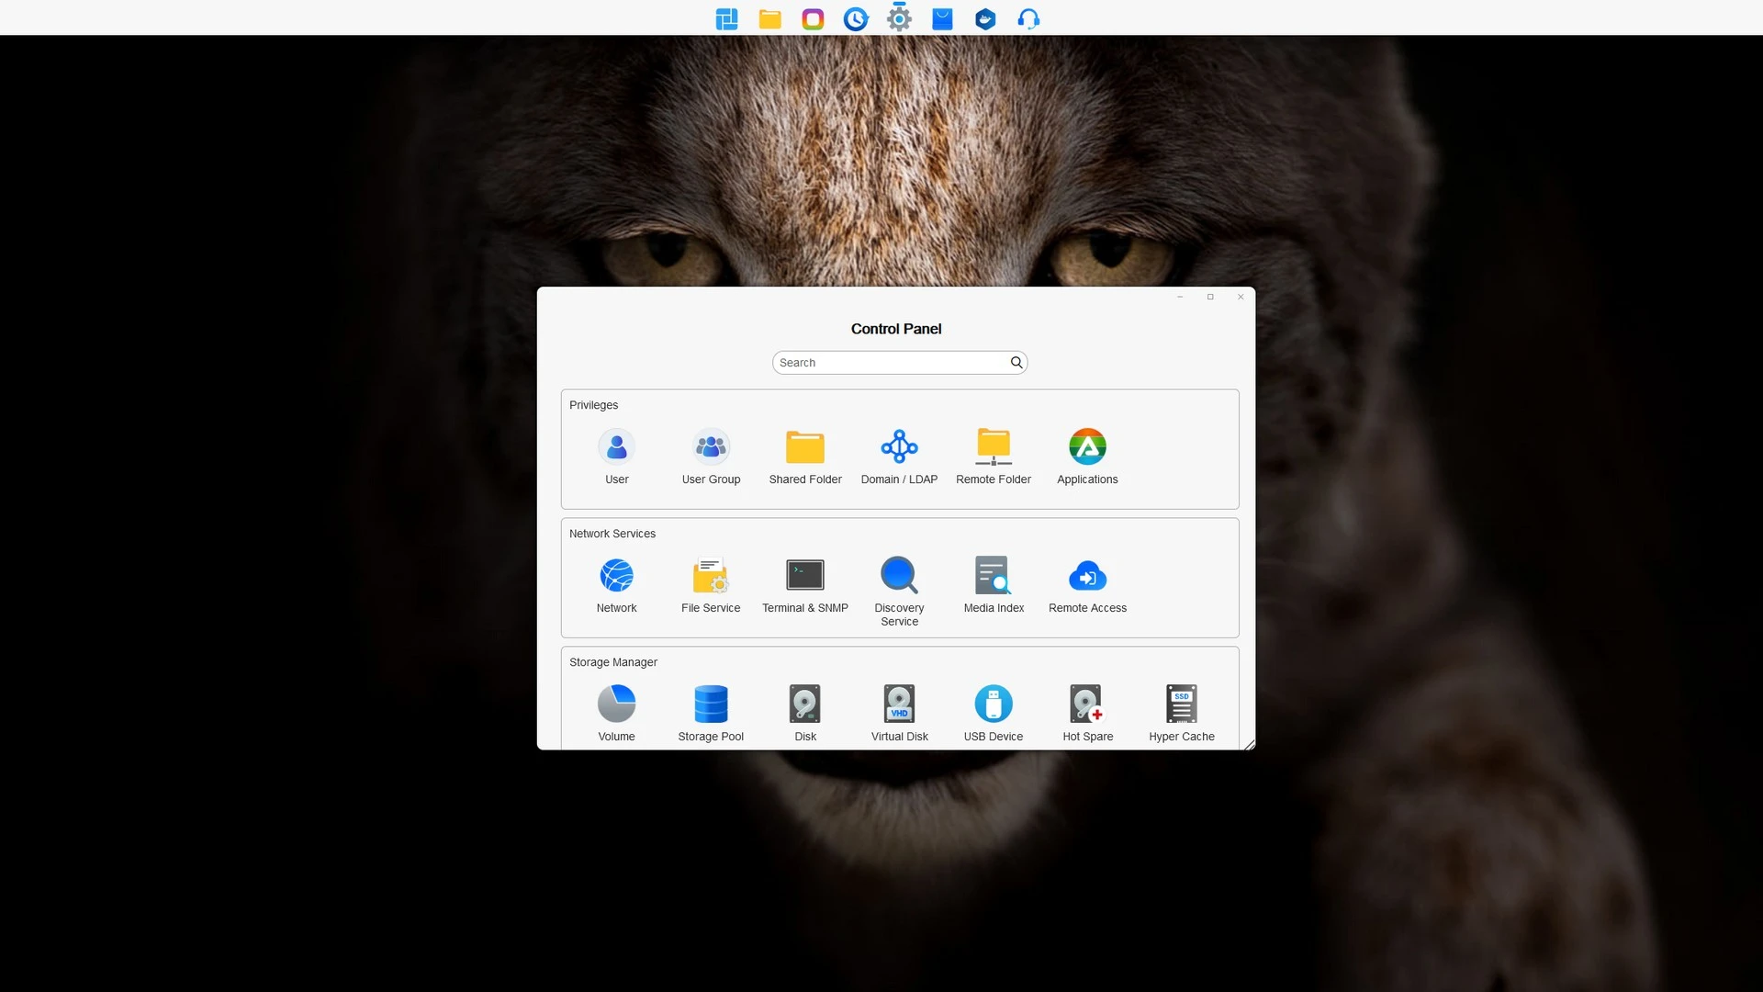Open Virtual Disk icon
1763x992 pixels.
point(899,705)
